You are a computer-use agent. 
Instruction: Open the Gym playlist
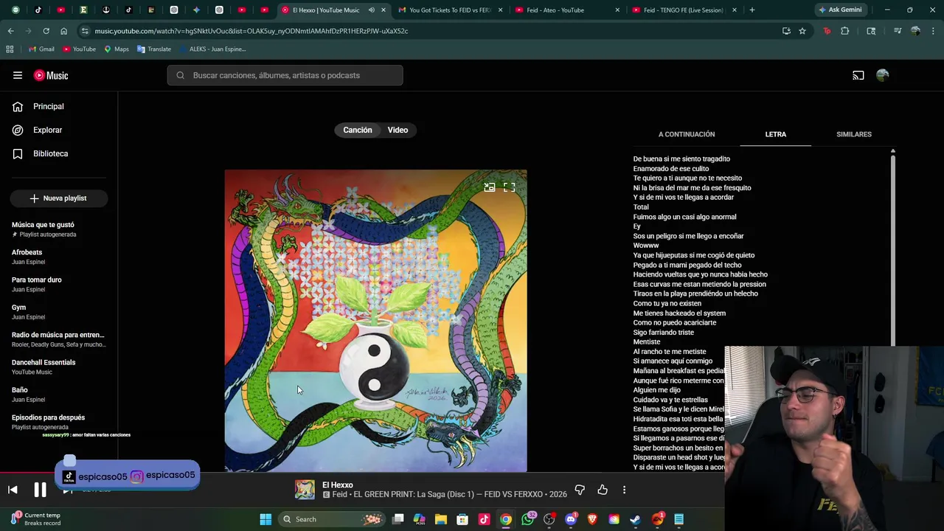click(x=58, y=312)
